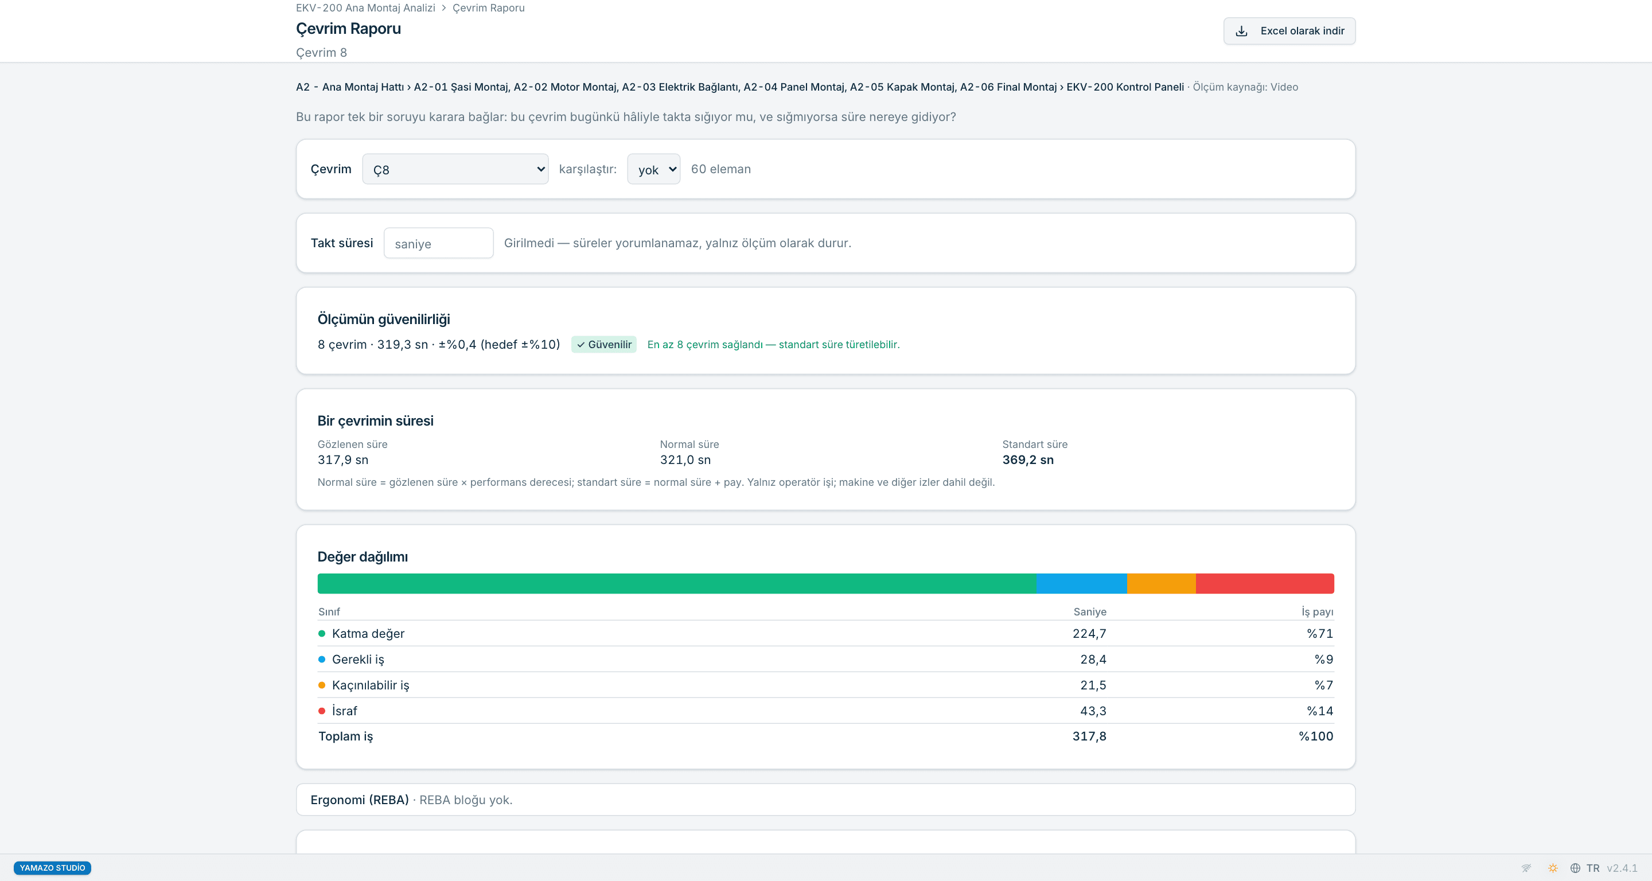This screenshot has width=1652, height=881.
Task: Click the green Güvenilir checkmark badge
Action: [x=603, y=344]
